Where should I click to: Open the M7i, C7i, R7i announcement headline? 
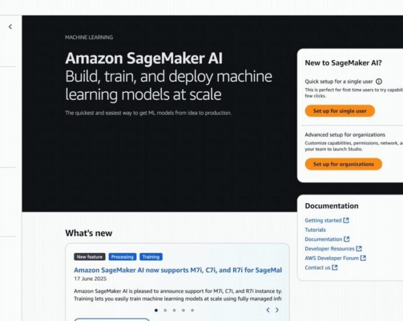178,270
